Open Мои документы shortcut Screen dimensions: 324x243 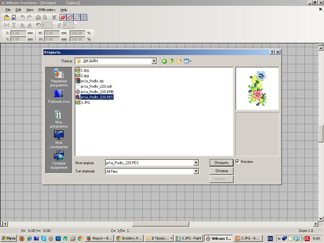[59, 119]
